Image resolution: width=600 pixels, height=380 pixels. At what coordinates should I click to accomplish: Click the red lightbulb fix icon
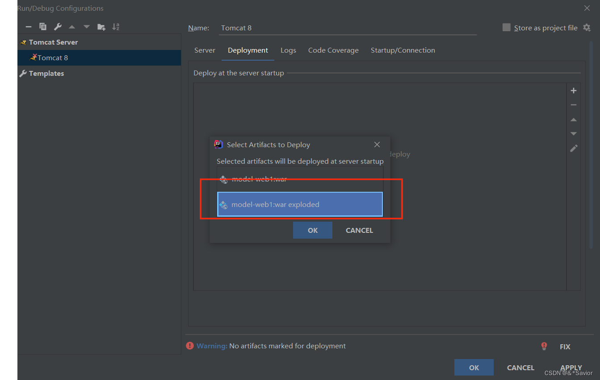point(544,346)
